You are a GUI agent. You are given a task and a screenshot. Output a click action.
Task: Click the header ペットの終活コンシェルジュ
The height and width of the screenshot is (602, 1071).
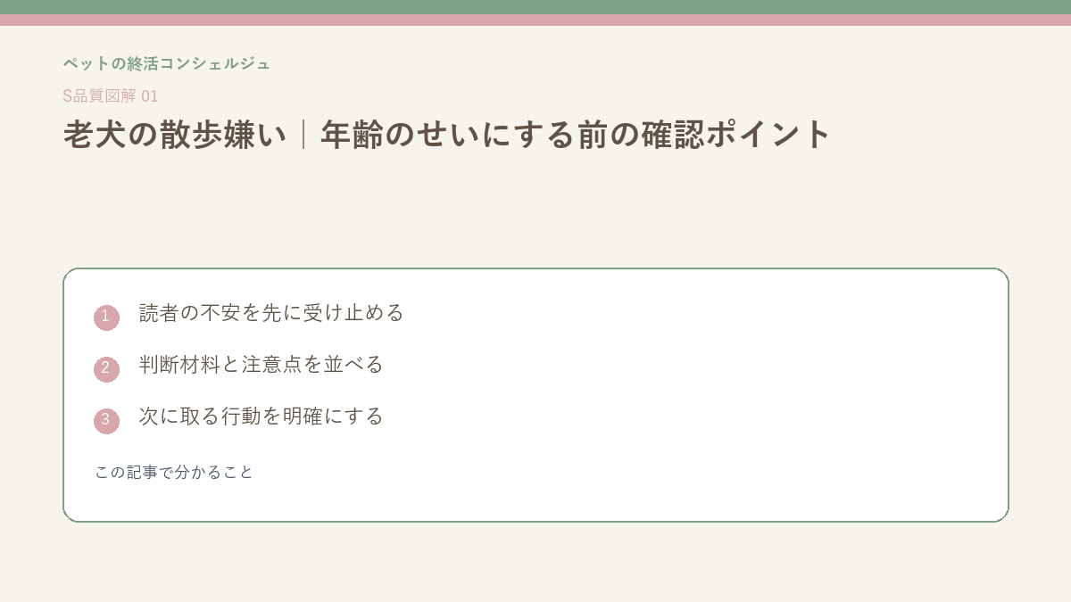tap(166, 63)
